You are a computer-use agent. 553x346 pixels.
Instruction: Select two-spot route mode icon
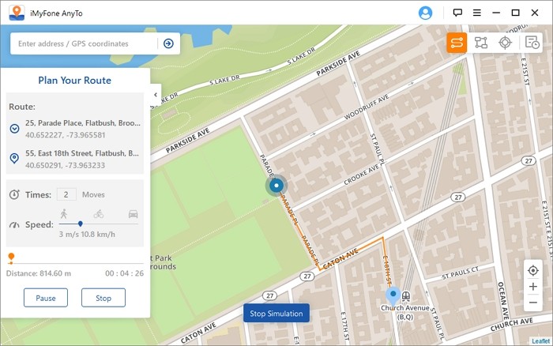(x=457, y=43)
